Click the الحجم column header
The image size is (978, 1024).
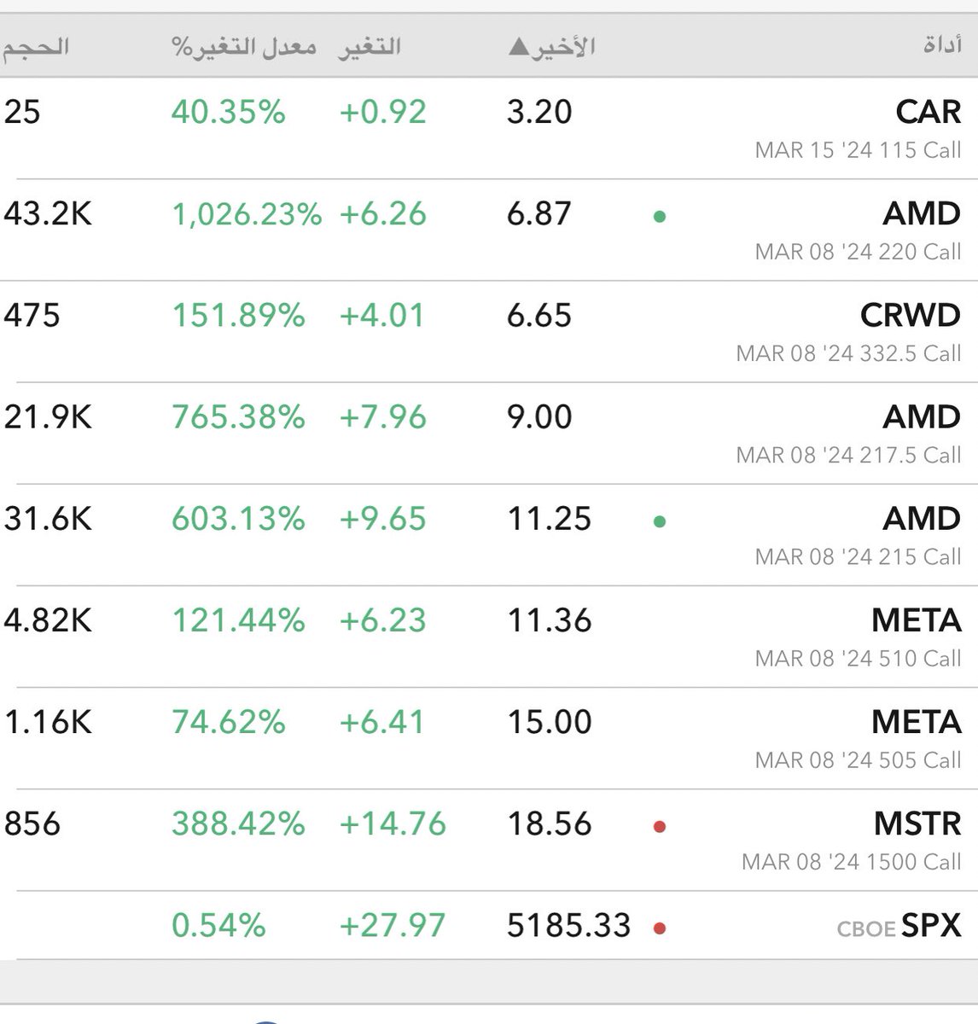[35, 46]
